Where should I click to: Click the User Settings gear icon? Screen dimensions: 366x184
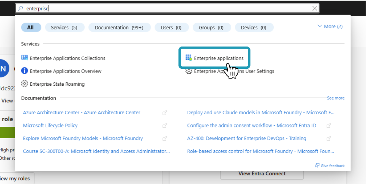[189, 71]
